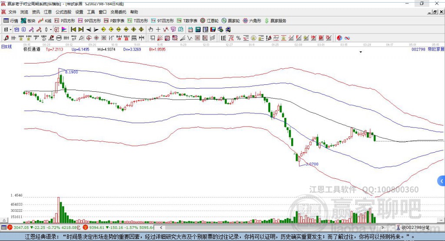Click the Up=6.1495 indicator value
The height and width of the screenshot is (241, 445).
click(x=80, y=49)
